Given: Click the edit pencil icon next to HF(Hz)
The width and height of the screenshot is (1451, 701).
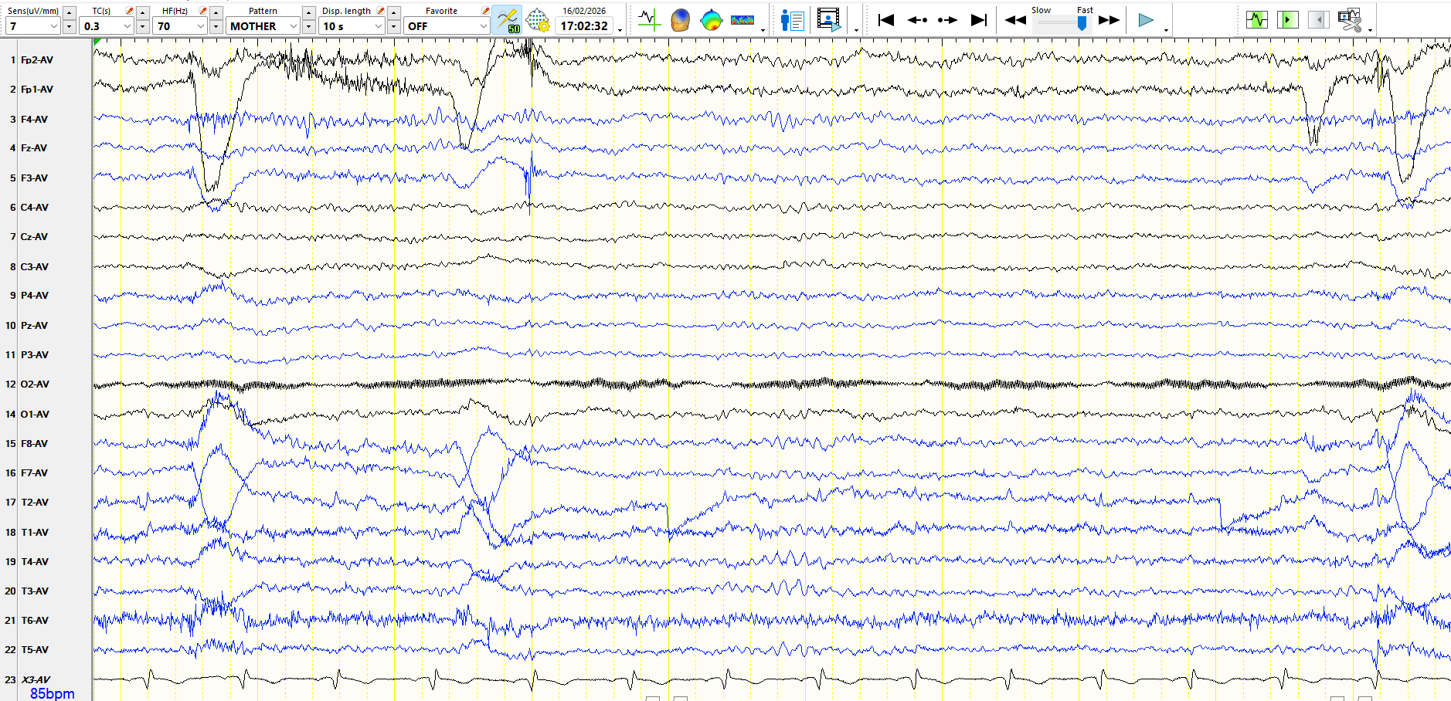Looking at the screenshot, I should (202, 11).
